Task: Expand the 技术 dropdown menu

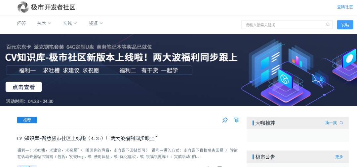Action: click(x=44, y=23)
